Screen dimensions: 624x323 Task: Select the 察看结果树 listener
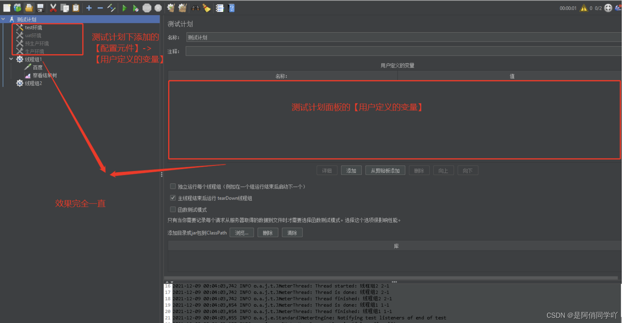pos(45,75)
